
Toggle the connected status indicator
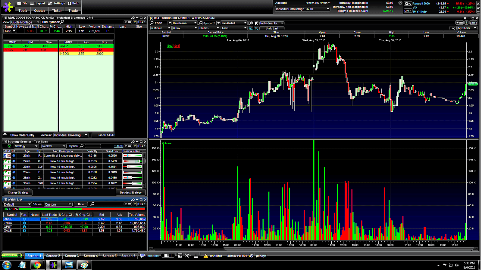(x=12, y=256)
